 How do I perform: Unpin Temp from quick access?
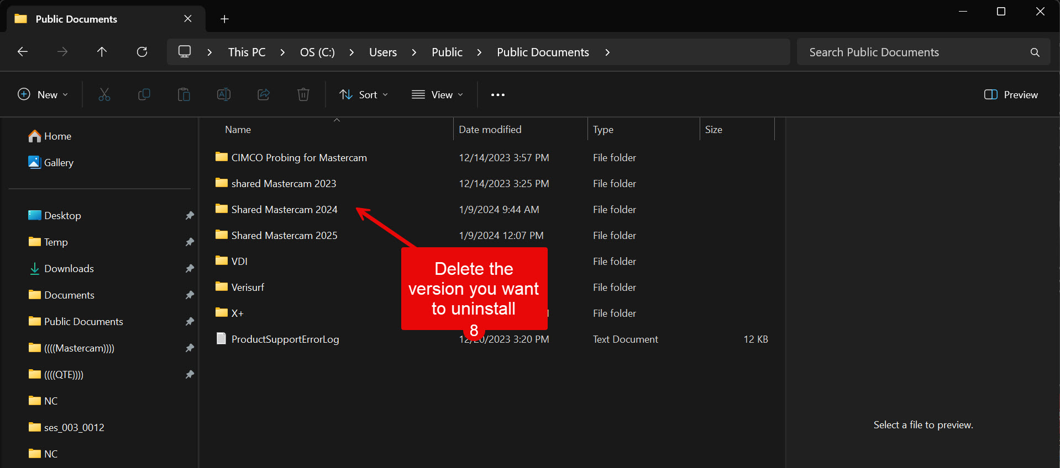coord(190,242)
